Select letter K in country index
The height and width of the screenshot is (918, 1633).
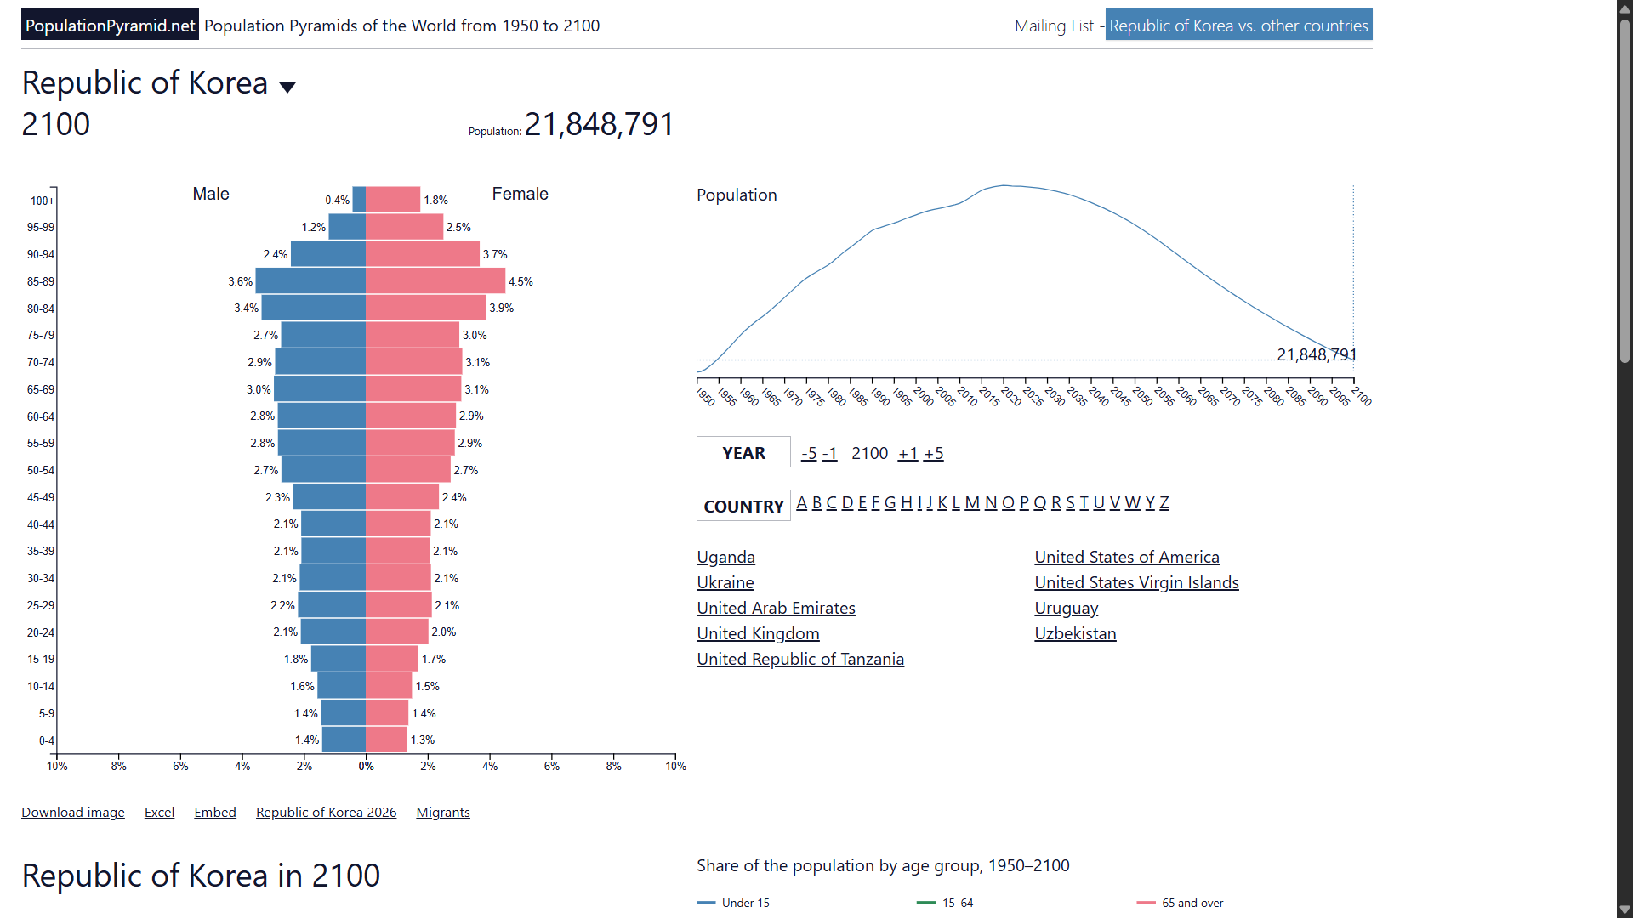point(942,502)
